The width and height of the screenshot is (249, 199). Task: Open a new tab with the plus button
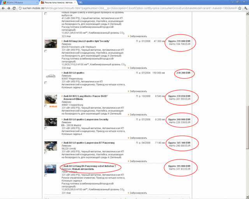click(x=81, y=2)
